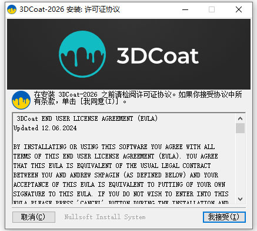Click the 'Updated 12.06.2024' line
Viewport: 257px width, 231px height.
pyautogui.click(x=45, y=128)
